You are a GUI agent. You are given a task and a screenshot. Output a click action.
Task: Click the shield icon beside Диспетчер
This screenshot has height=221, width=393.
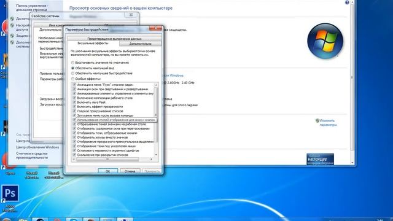coord(12,19)
